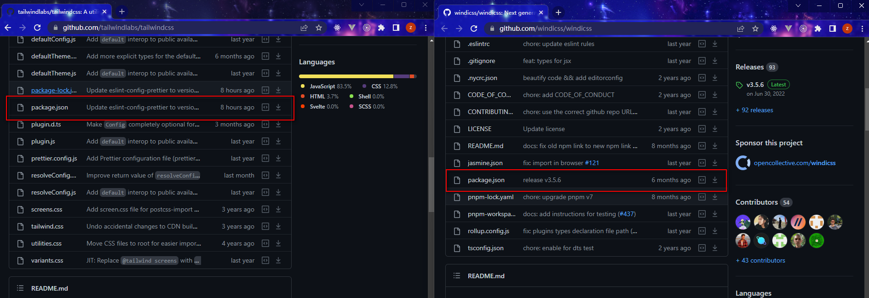Image resolution: width=869 pixels, height=298 pixels.
Task: Share the tailwindcss page
Action: (x=304, y=28)
